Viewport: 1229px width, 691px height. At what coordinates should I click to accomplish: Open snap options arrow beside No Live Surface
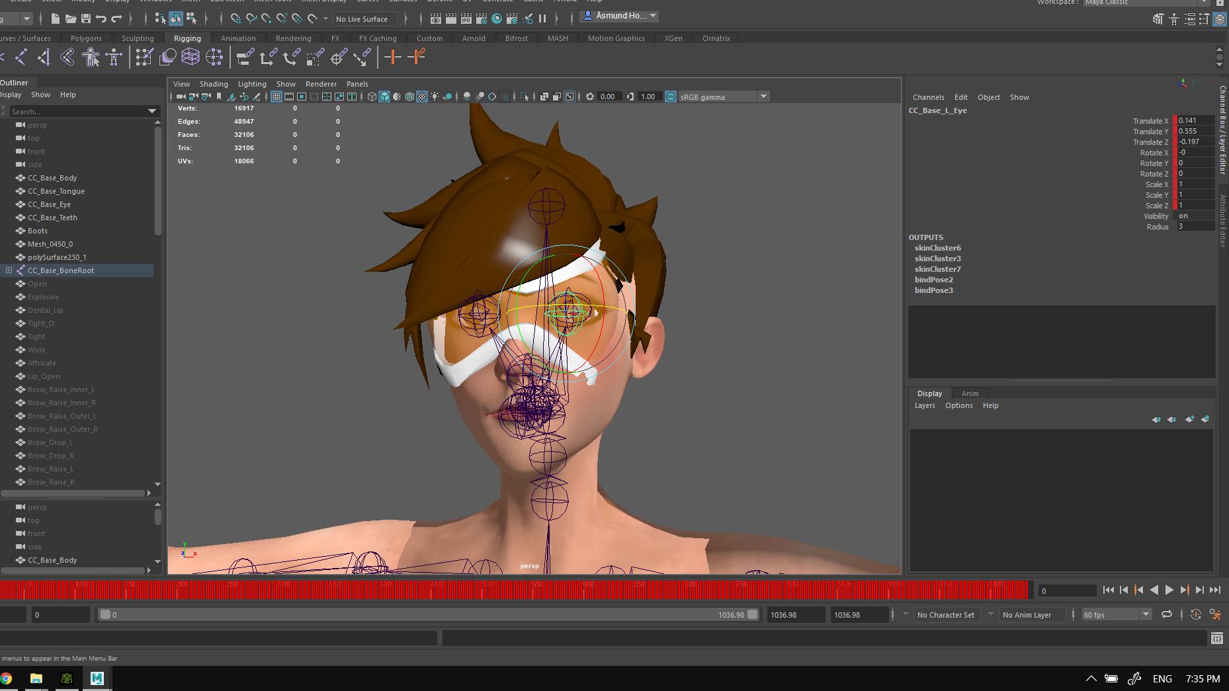pyautogui.click(x=325, y=19)
